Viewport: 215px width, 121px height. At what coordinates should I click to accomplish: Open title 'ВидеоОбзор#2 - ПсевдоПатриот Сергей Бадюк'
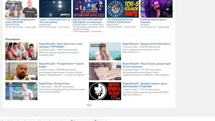coord(61,65)
